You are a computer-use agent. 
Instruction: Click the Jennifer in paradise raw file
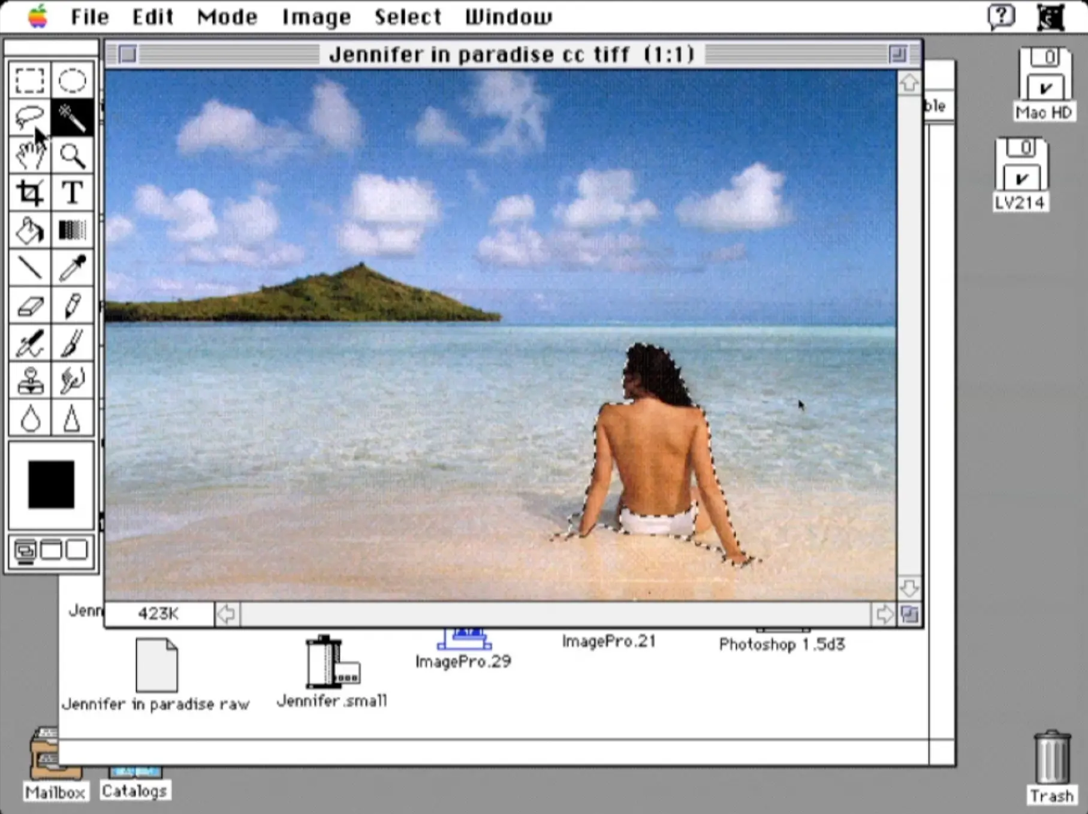pyautogui.click(x=156, y=665)
